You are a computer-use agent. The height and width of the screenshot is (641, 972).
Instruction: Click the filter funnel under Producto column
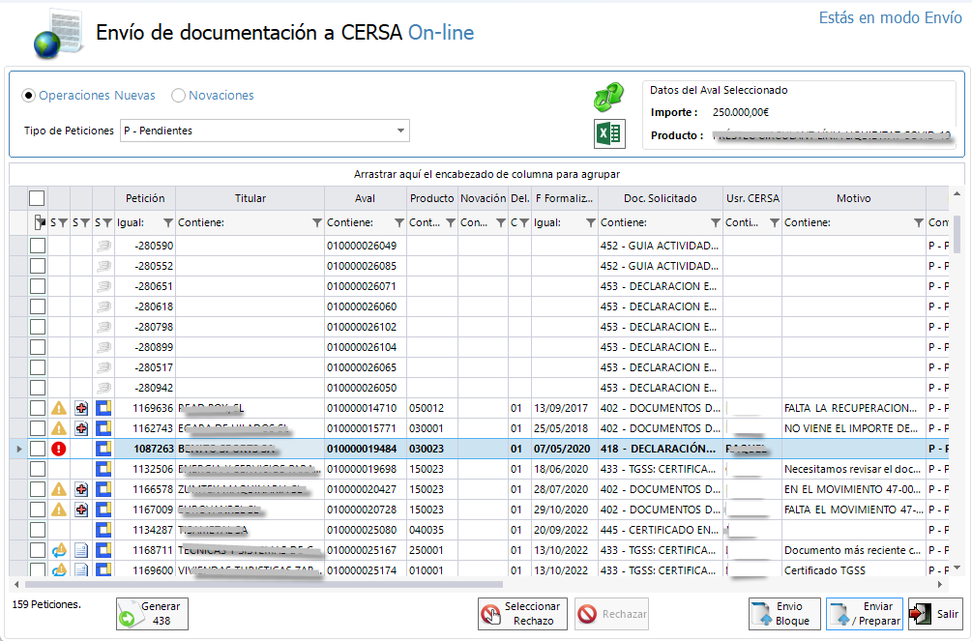tap(451, 222)
